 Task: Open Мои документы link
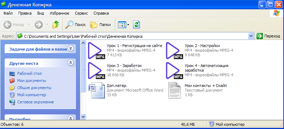point(31,81)
